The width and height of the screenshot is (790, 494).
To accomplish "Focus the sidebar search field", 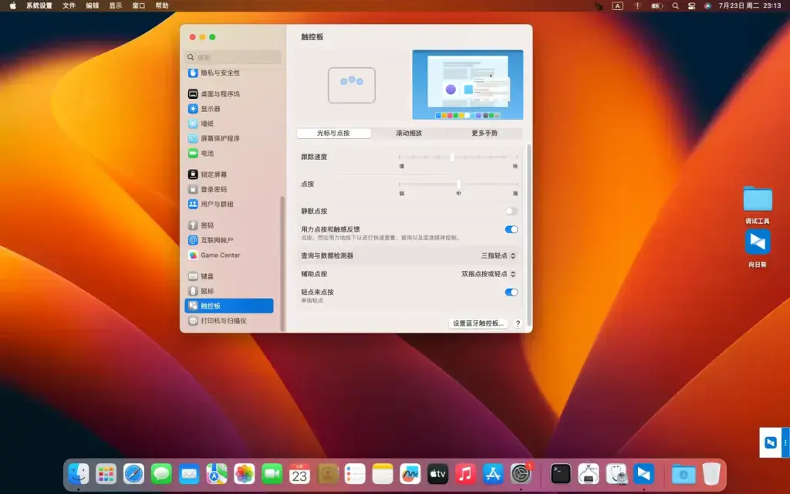I will 233,57.
